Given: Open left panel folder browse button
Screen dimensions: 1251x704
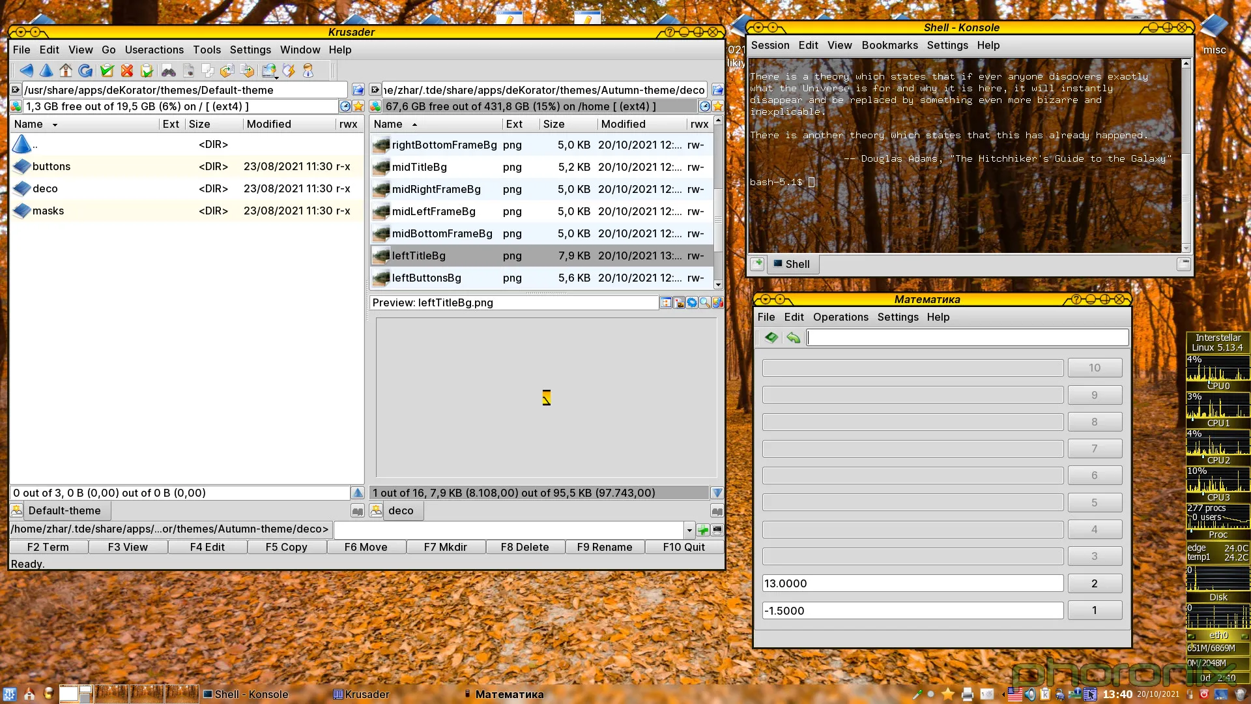Looking at the screenshot, I should (358, 90).
